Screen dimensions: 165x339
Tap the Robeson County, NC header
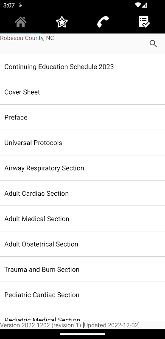click(27, 38)
